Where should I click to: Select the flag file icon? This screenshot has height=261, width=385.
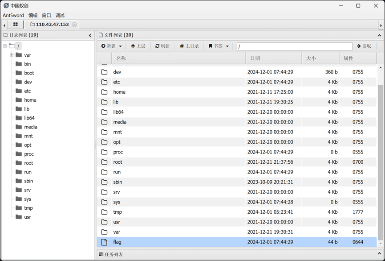pos(104,242)
